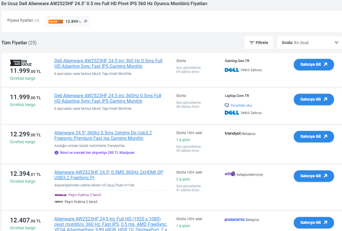Click the World card logo
This screenshot has height=231, width=342.
pos(60,195)
